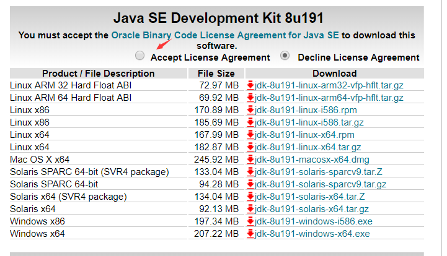This screenshot has width=447, height=256.
Task: Select Decline License Agreement radio button
Action: tap(285, 56)
